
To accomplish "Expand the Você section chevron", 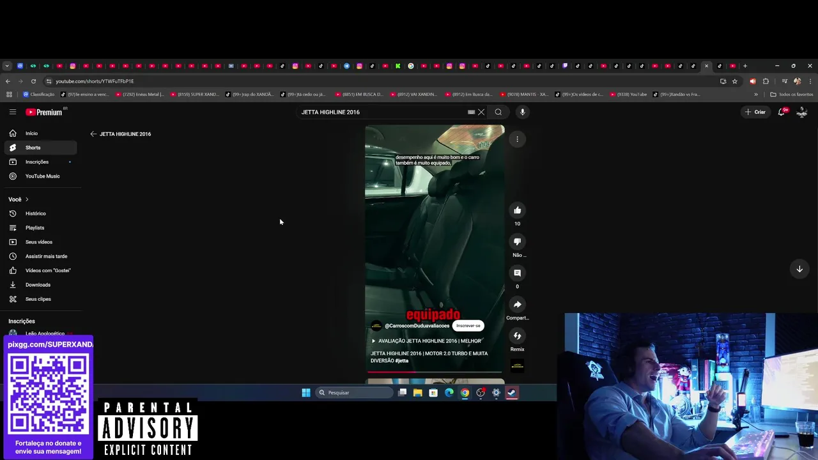I will coord(27,199).
